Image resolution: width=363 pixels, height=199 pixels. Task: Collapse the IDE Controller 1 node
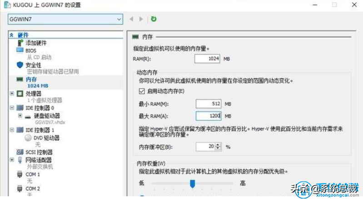[12, 130]
